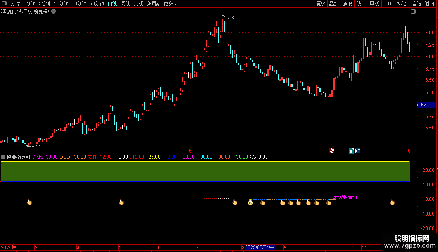Click the money bag marker in the indicator panel
Image resolution: width=438 pixels, height=252 pixels.
(250, 202)
